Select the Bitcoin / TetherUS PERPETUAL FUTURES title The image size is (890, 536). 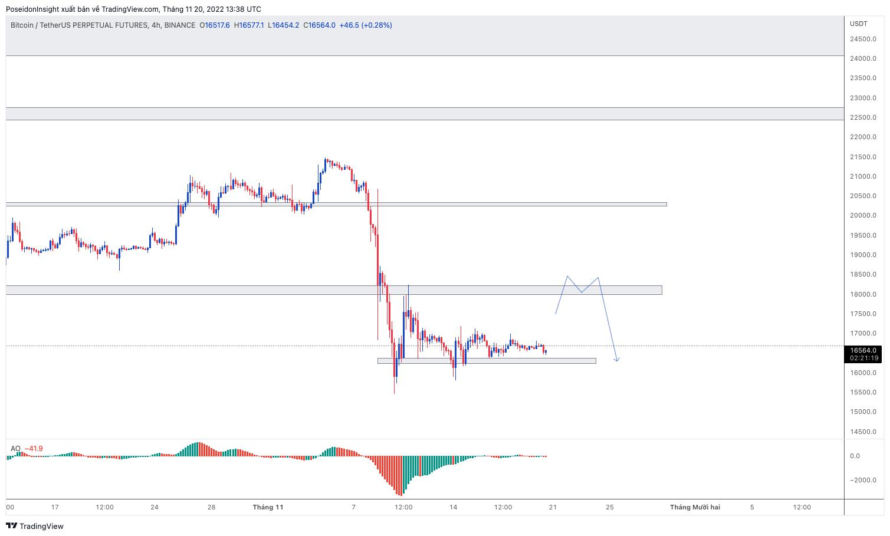pos(79,25)
